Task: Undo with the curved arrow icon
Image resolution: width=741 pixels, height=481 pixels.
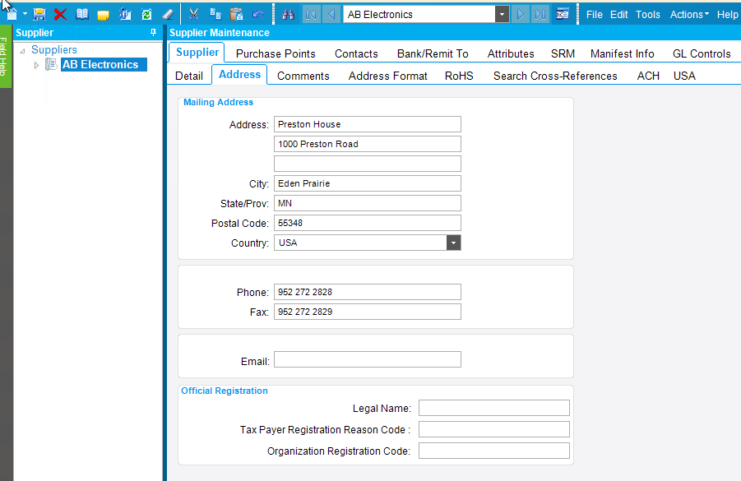Action: 258,14
